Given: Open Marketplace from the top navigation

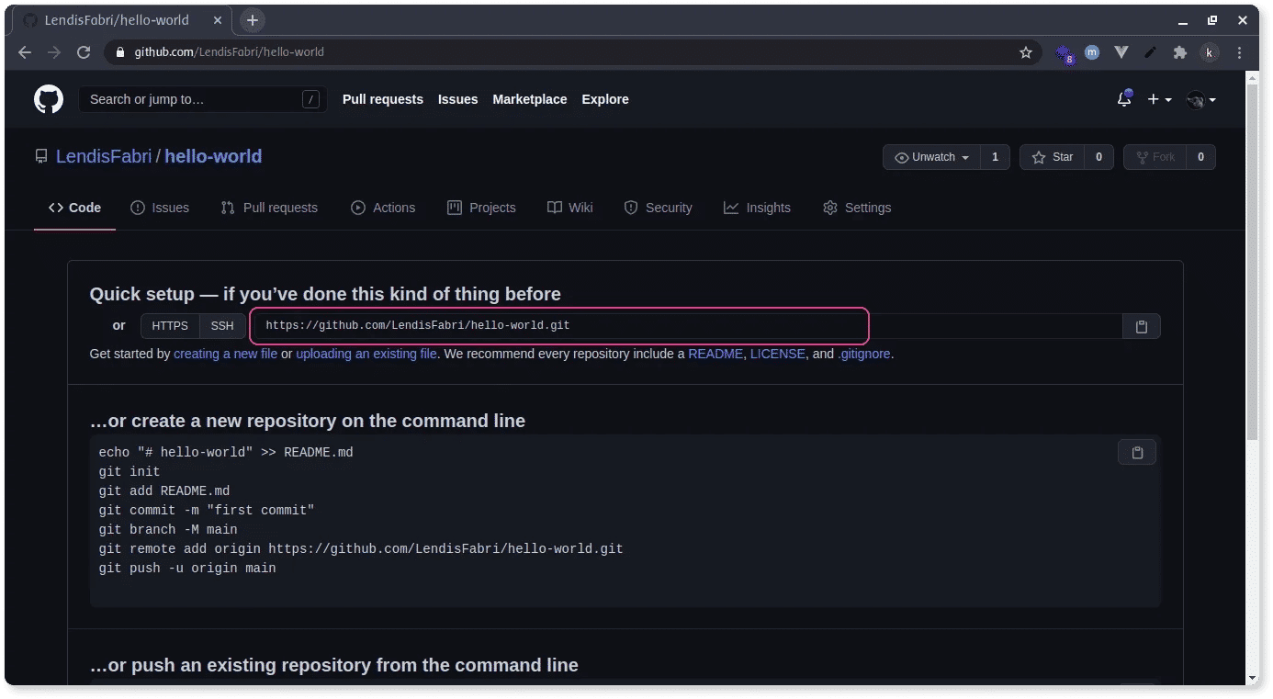Looking at the screenshot, I should point(530,99).
